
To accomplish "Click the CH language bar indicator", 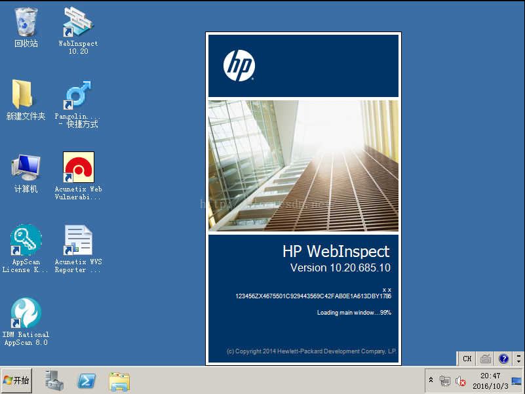I will coord(467,359).
